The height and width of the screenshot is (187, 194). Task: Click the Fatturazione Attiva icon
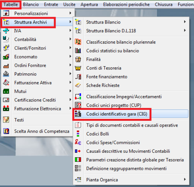(6, 83)
